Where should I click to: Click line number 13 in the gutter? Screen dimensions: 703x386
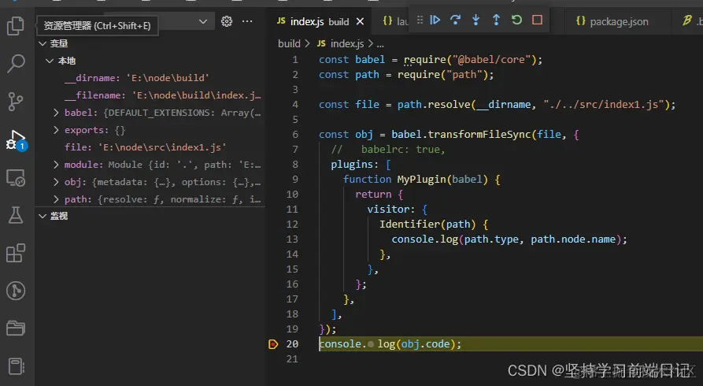[292, 239]
